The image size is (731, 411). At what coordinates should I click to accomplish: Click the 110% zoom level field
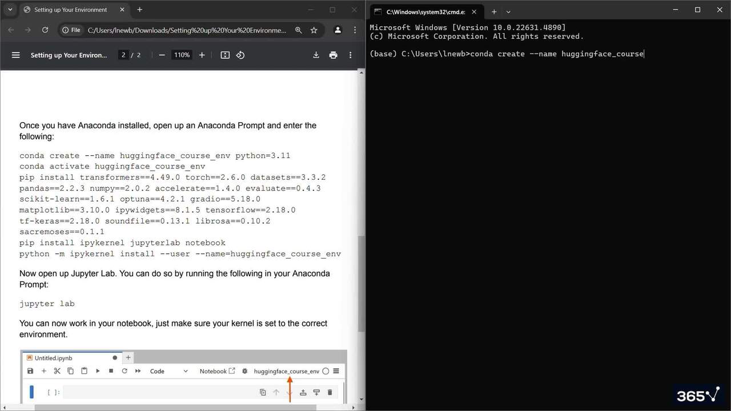(182, 55)
